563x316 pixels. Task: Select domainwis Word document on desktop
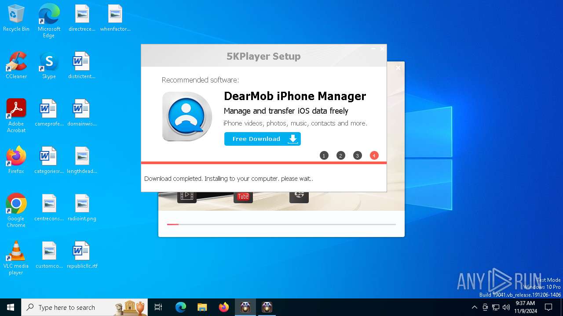[82, 113]
